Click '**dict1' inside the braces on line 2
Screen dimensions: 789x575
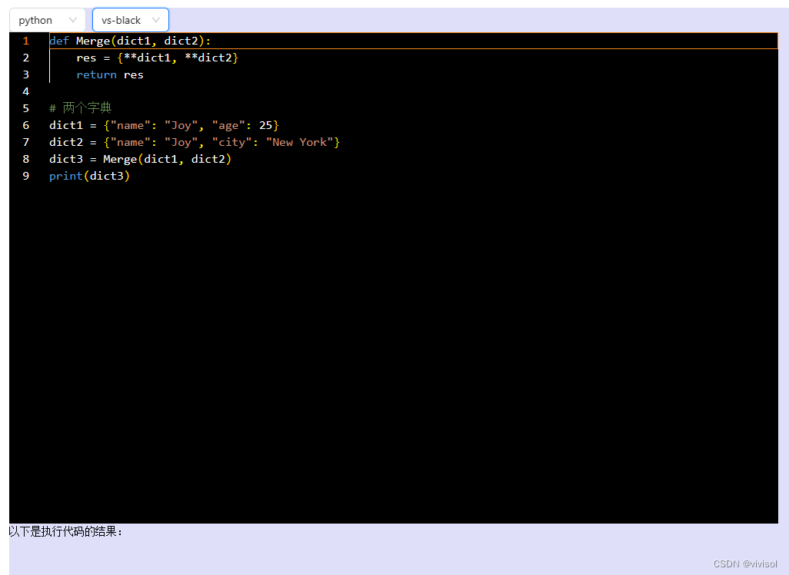pyautogui.click(x=147, y=58)
